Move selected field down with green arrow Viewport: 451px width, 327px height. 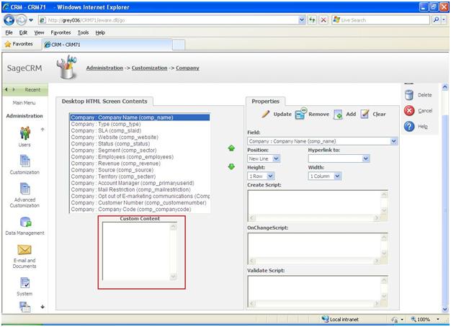pos(231,166)
